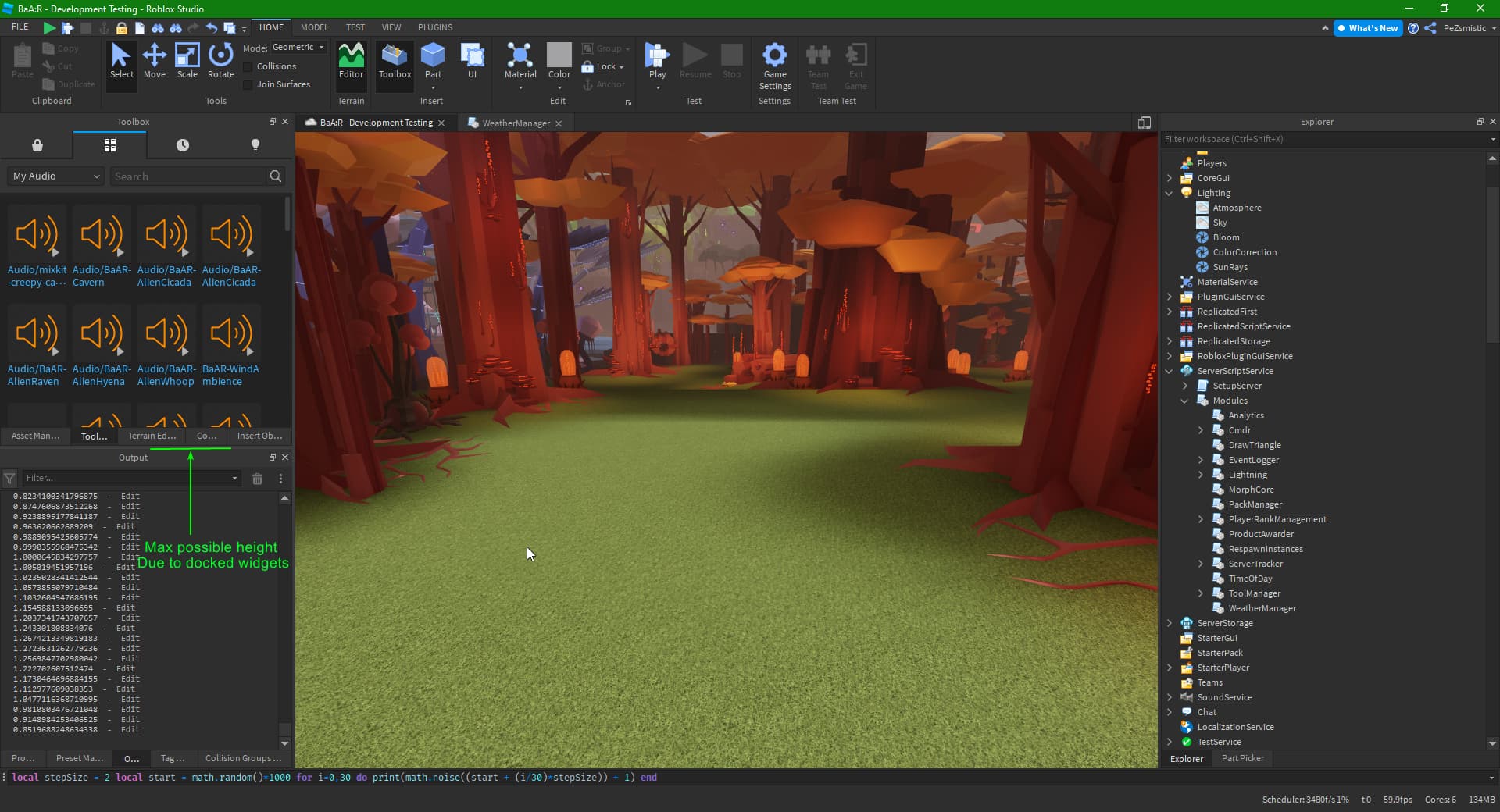This screenshot has width=1500, height=812.
Task: Collapse the Lighting node in Explorer
Action: point(1170,193)
